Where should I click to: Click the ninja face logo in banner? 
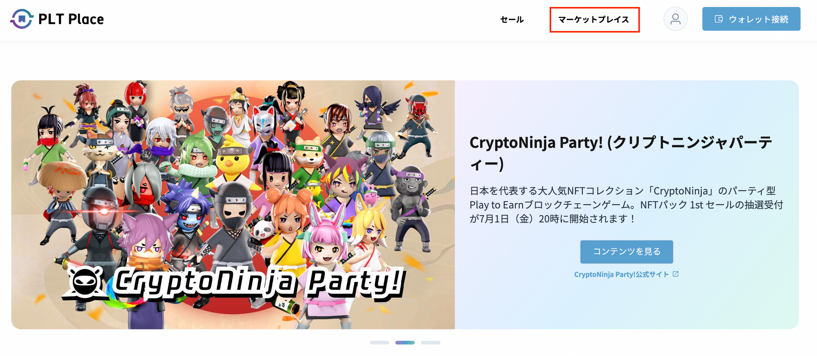[x=86, y=284]
